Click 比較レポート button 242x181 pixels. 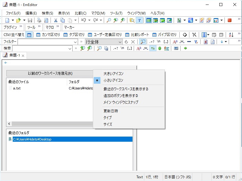137,35
